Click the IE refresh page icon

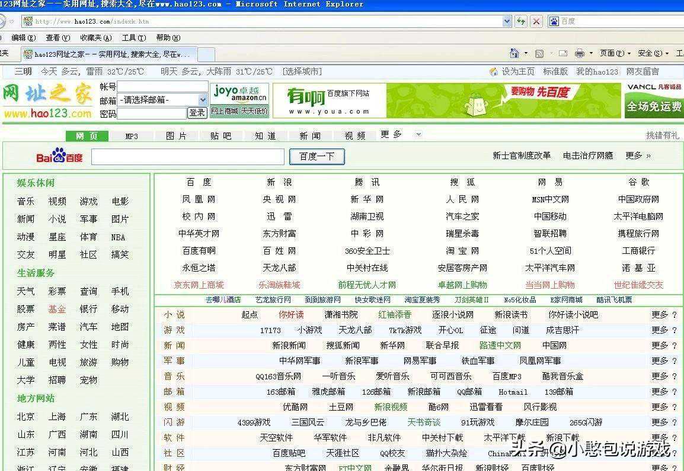click(x=521, y=21)
